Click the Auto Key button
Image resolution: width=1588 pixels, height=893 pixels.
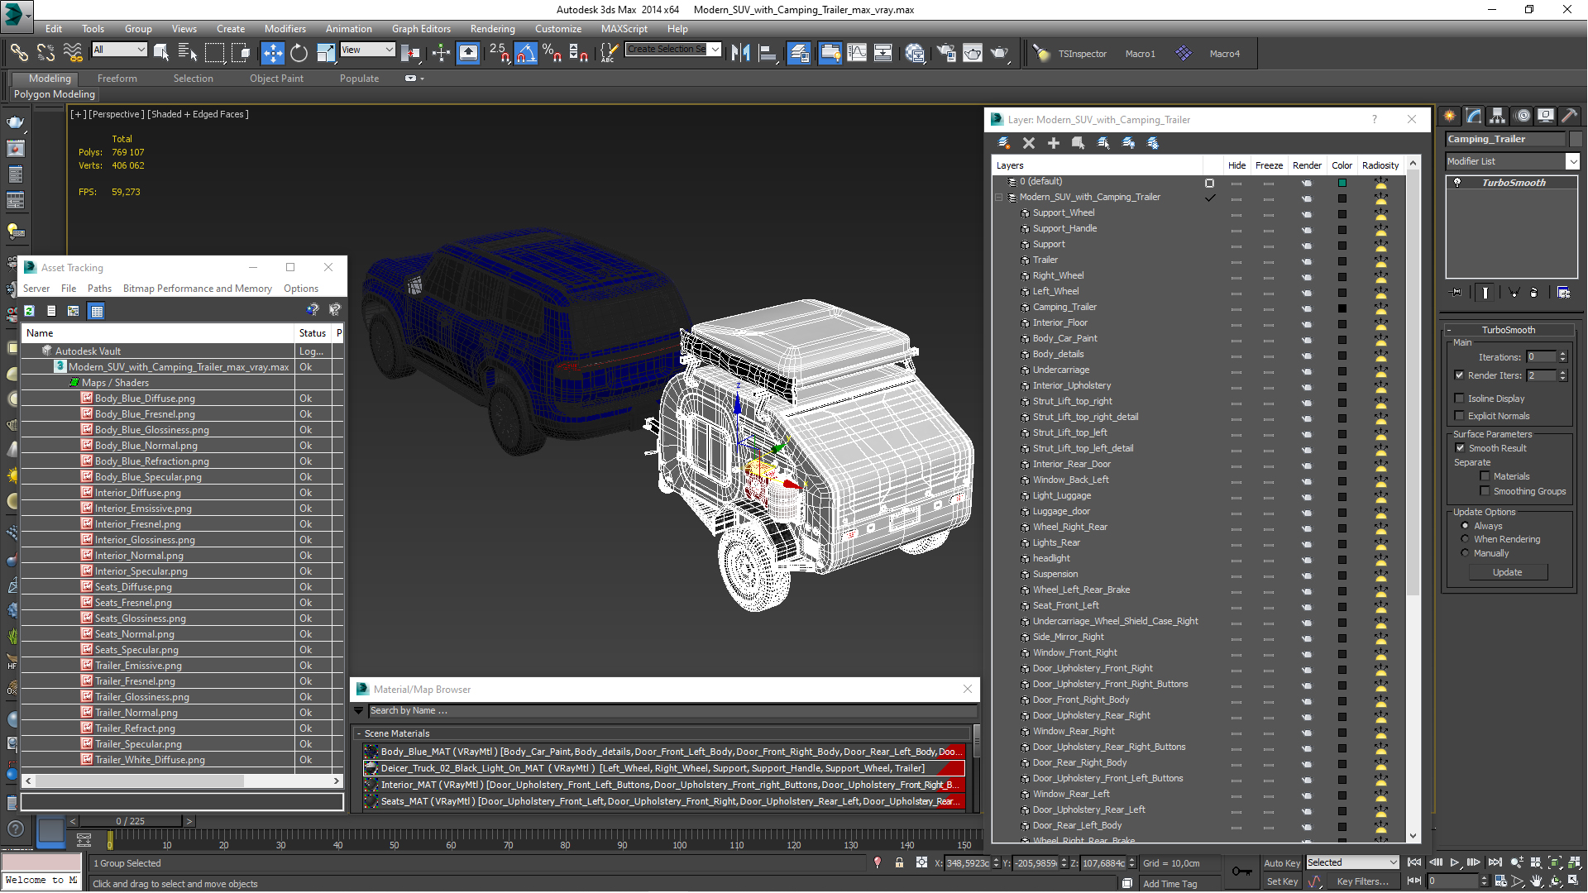(1281, 862)
